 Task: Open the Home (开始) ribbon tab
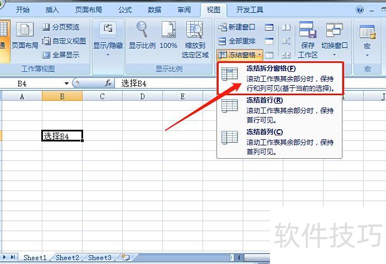point(23,10)
